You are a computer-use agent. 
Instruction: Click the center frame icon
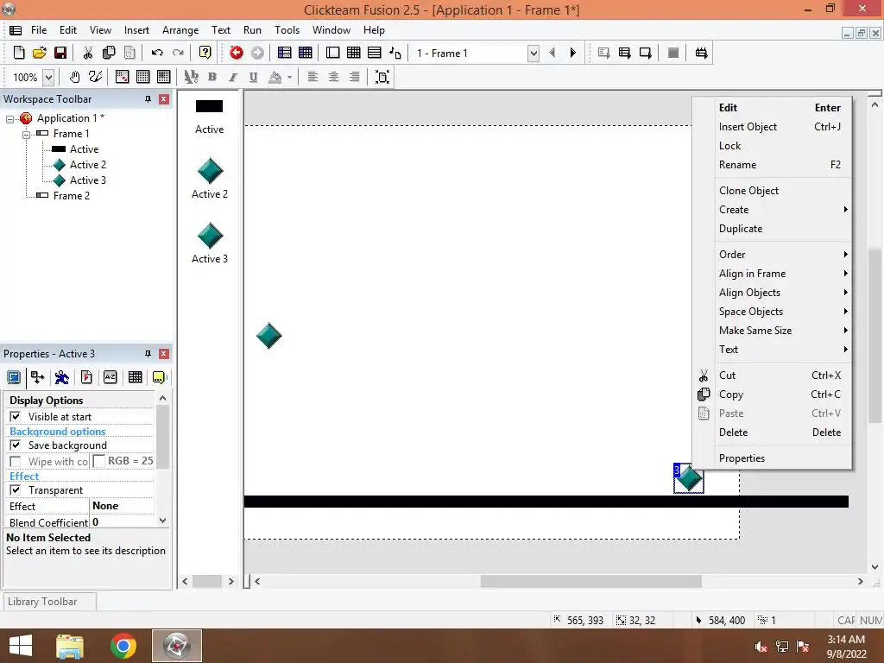click(x=382, y=77)
